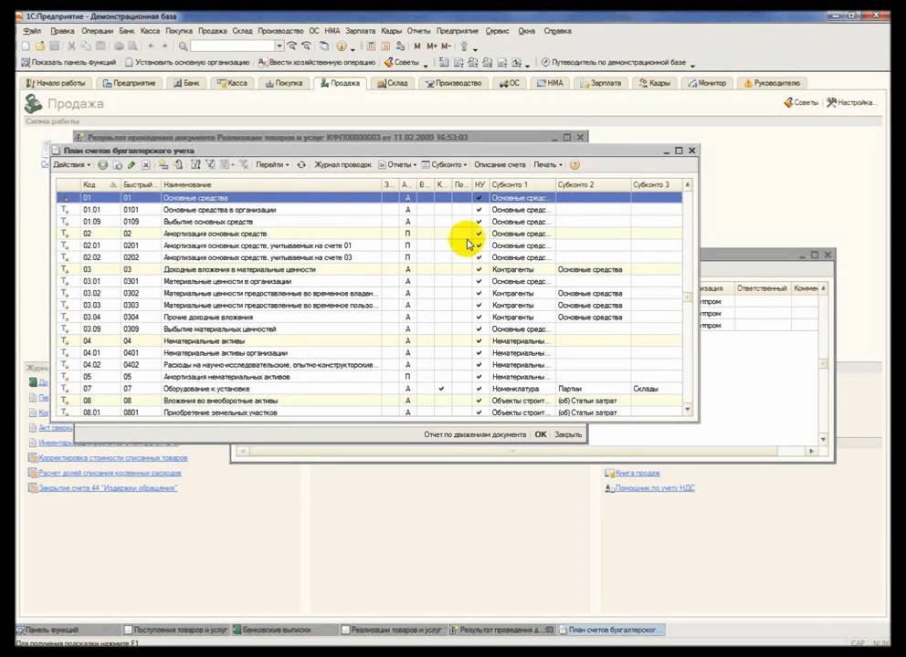Open the Перейти dropdown menu
This screenshot has width=906, height=657.
point(272,165)
